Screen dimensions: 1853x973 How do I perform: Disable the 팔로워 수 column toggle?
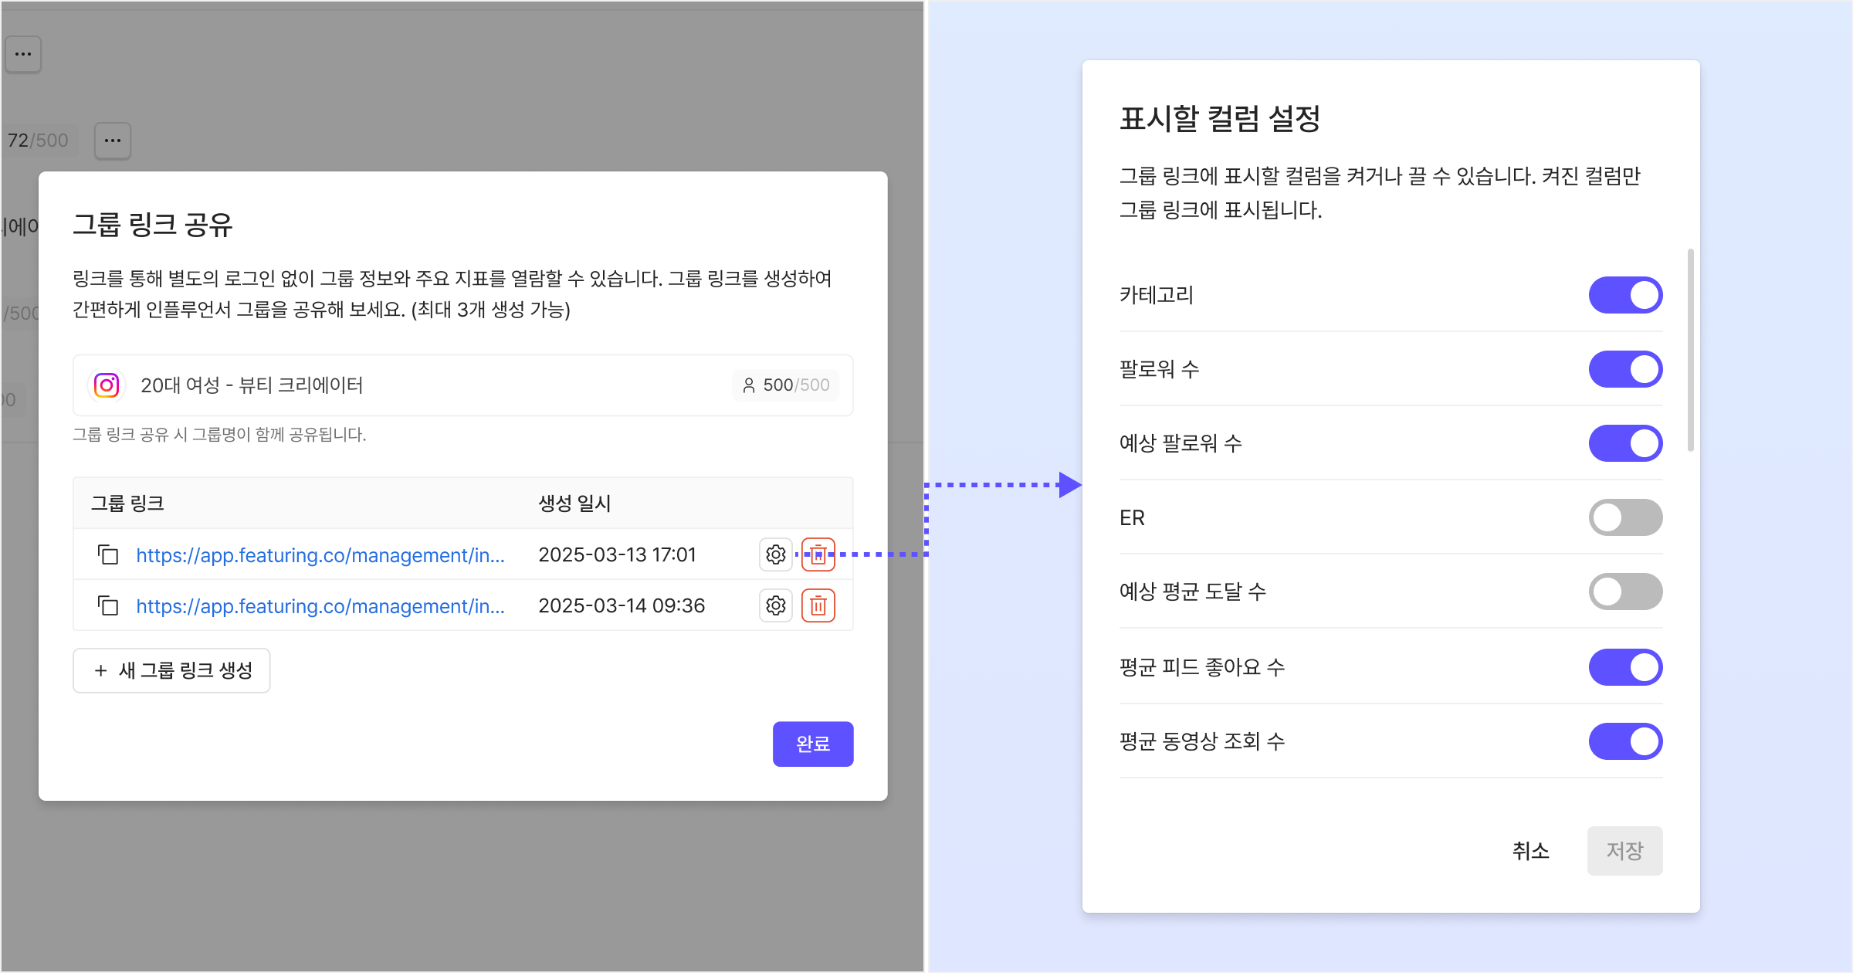(x=1624, y=369)
